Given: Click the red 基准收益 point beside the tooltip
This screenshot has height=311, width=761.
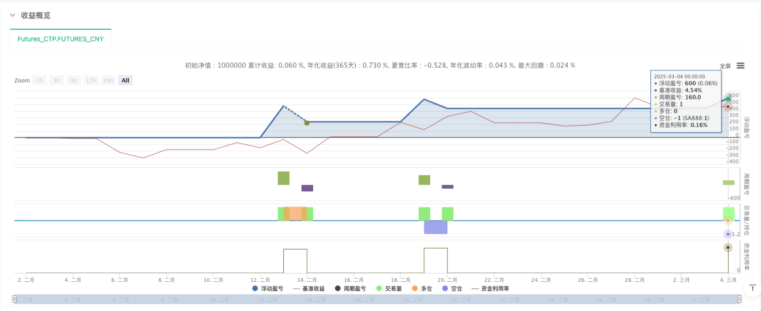Looking at the screenshot, I should (728, 107).
